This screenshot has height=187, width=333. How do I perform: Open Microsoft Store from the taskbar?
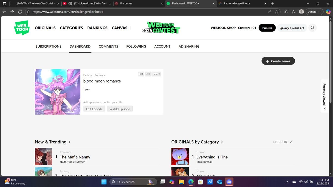[x=200, y=182]
